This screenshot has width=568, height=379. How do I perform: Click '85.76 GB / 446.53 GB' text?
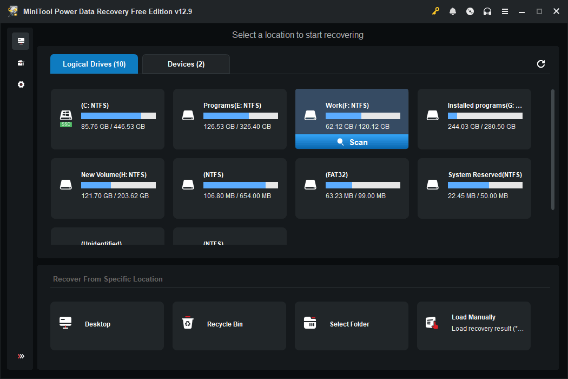pyautogui.click(x=113, y=127)
